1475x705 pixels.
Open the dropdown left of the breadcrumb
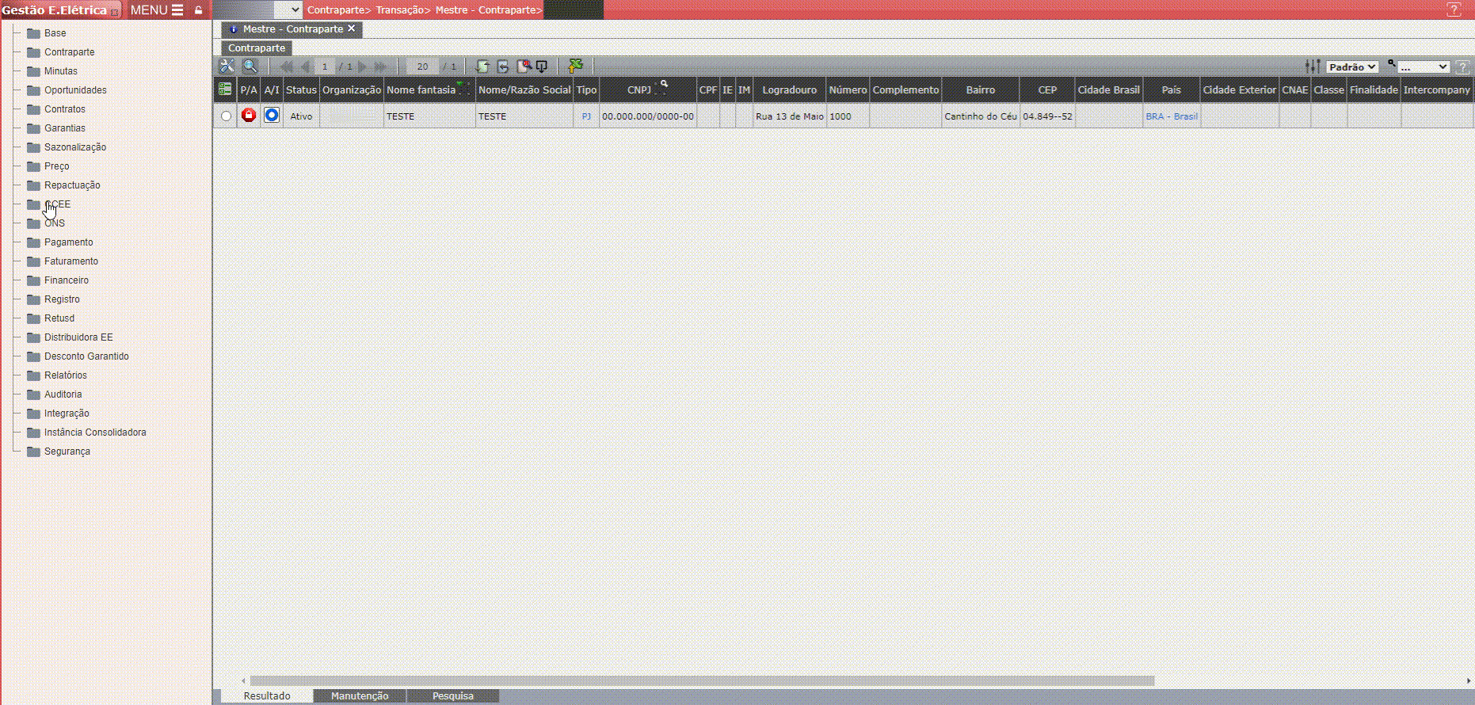point(288,10)
